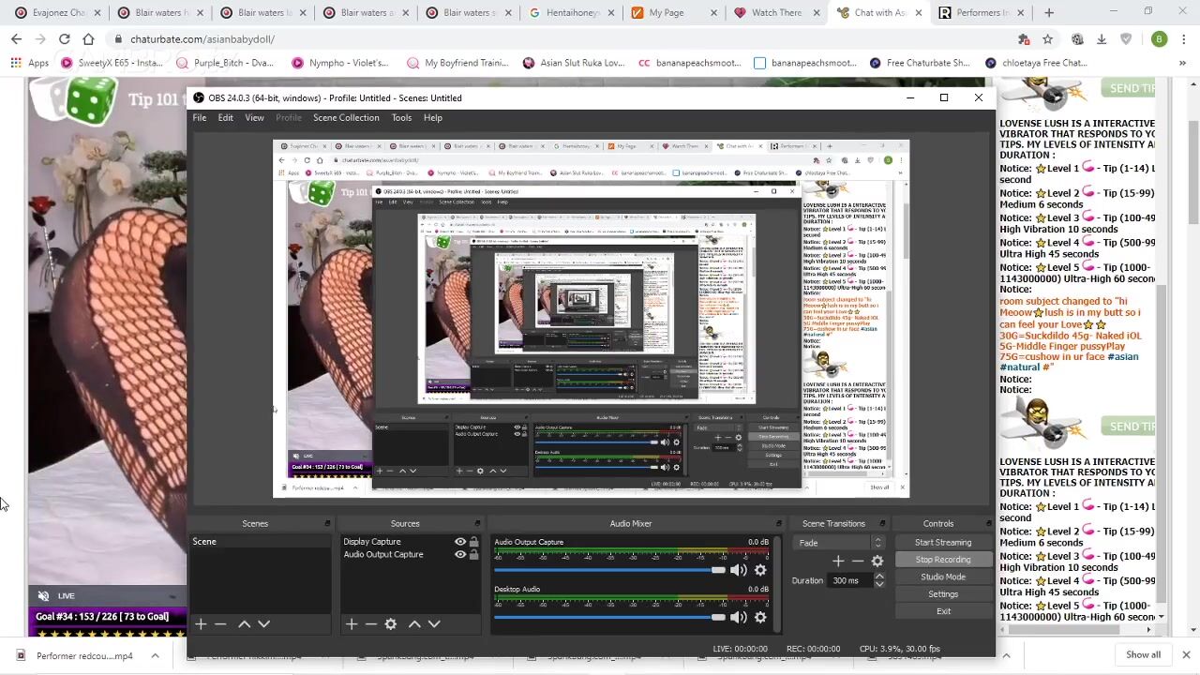Image resolution: width=1200 pixels, height=675 pixels.
Task: Lock the Display Capture source
Action: 473,542
